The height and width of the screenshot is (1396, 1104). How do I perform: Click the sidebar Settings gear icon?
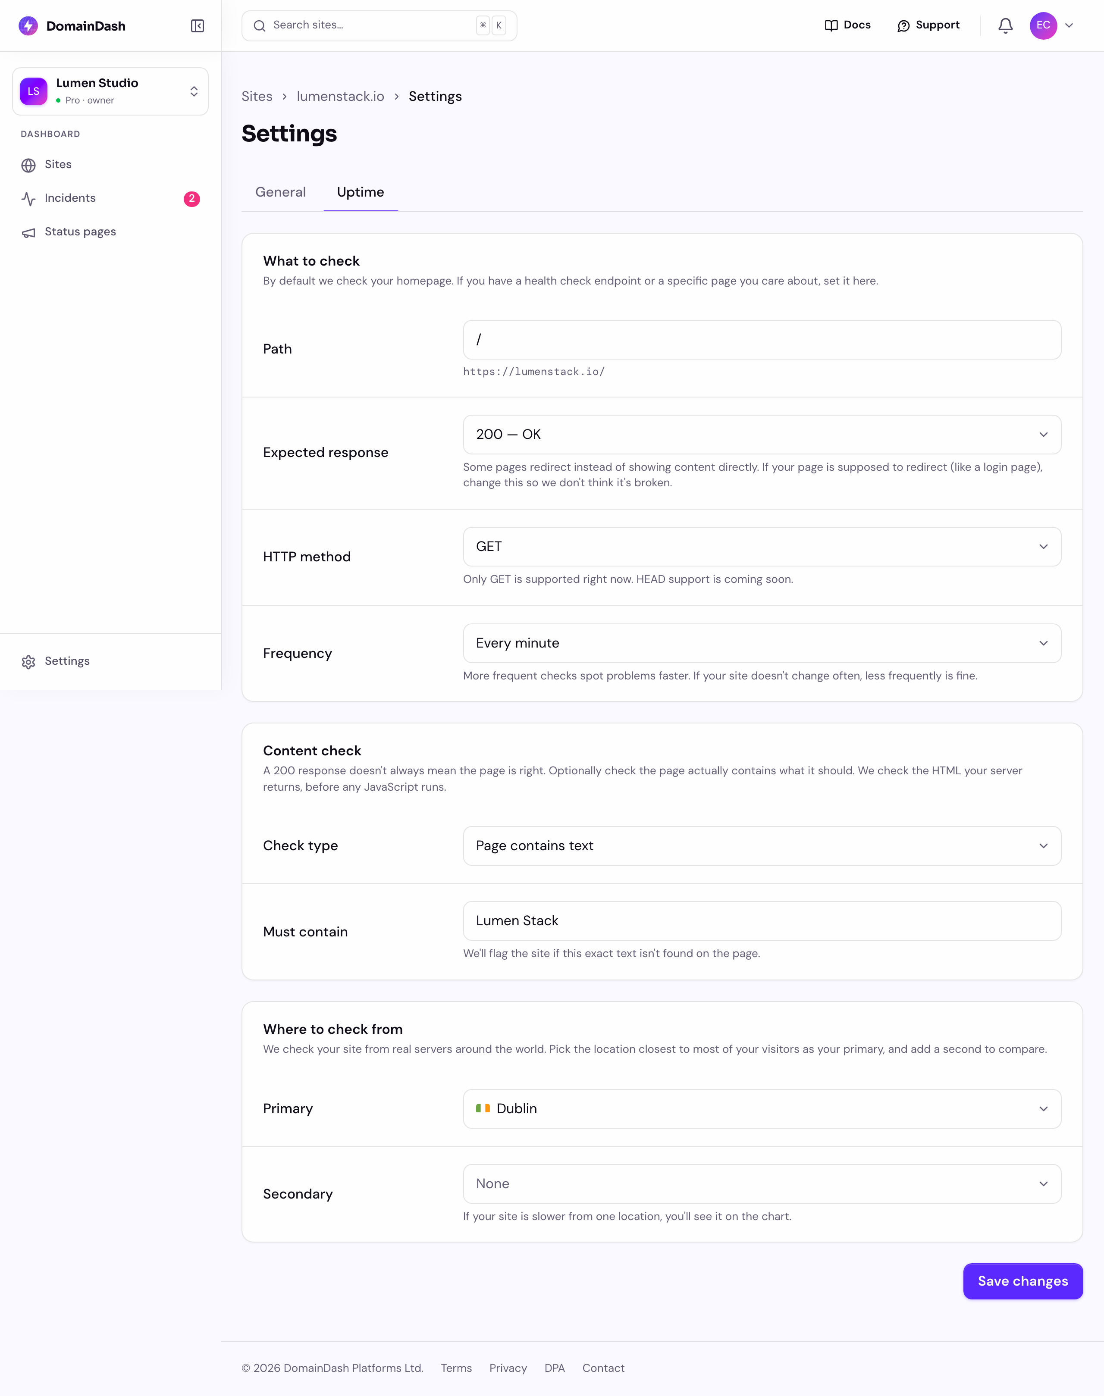pos(28,662)
